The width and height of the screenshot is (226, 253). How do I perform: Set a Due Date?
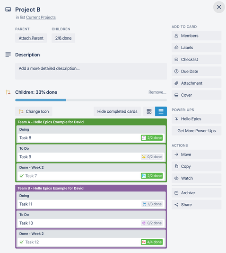click(196, 72)
